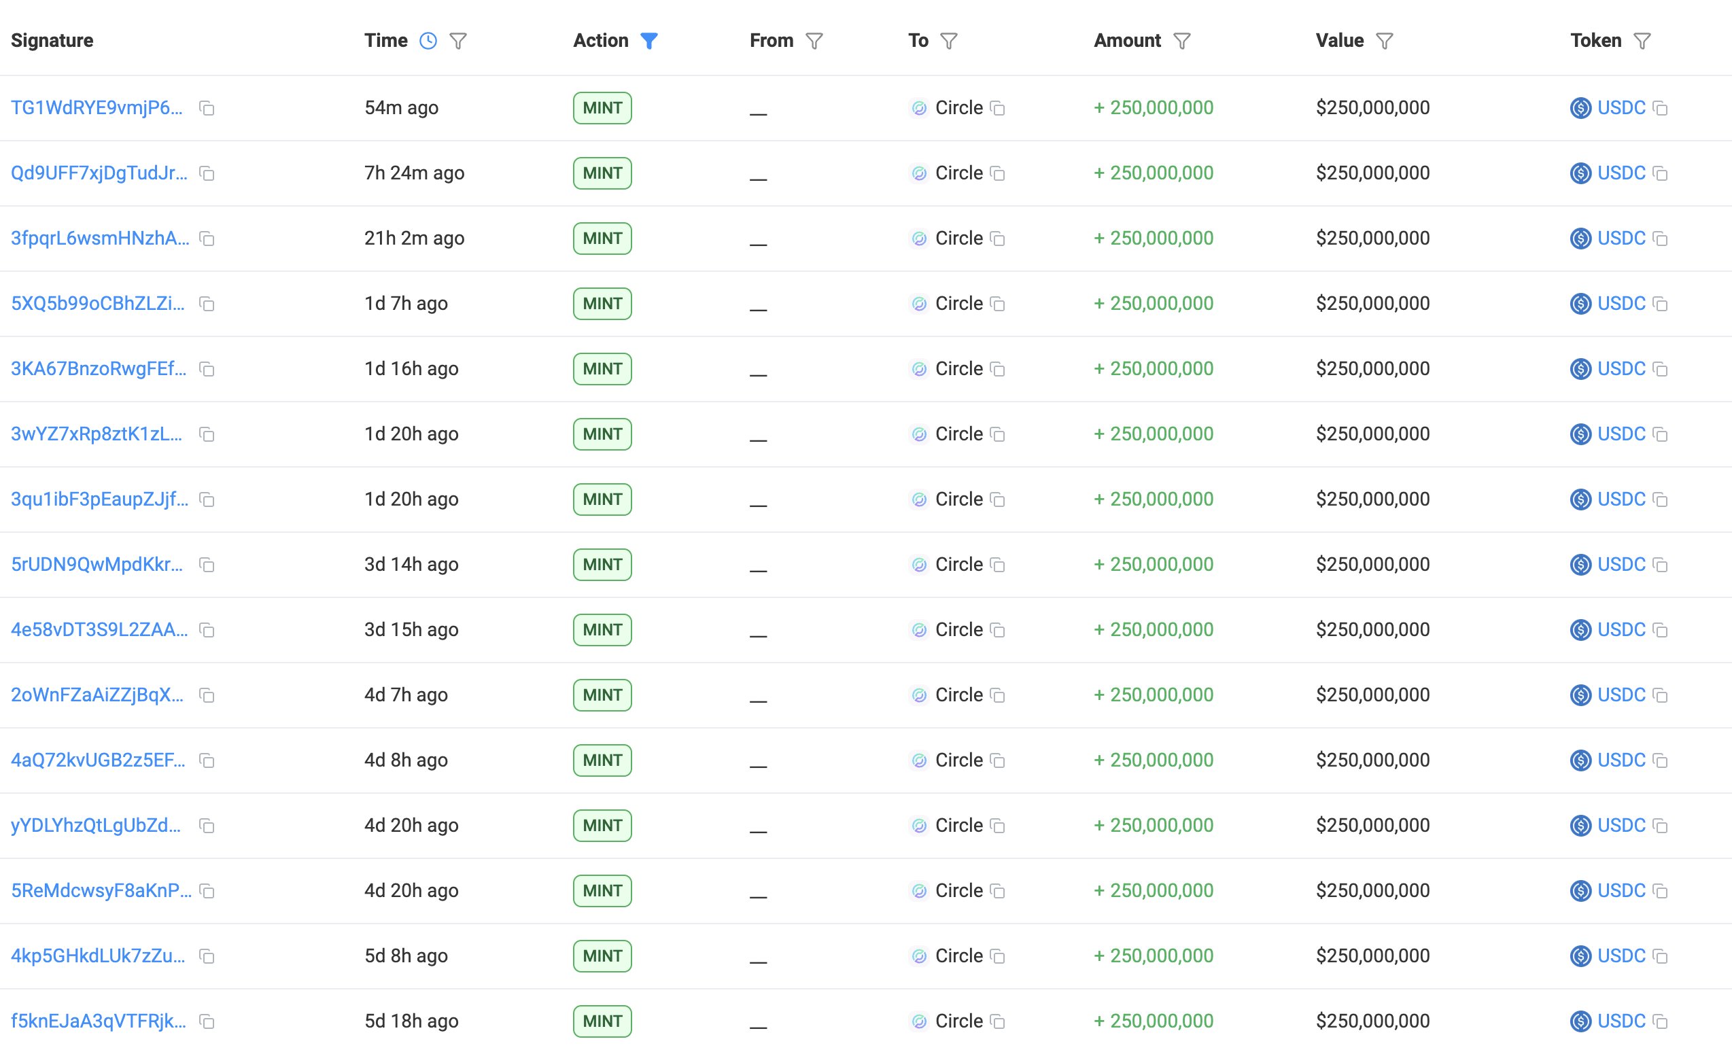Open the Value column filter
Screen dimensions: 1732x1052
[1384, 41]
